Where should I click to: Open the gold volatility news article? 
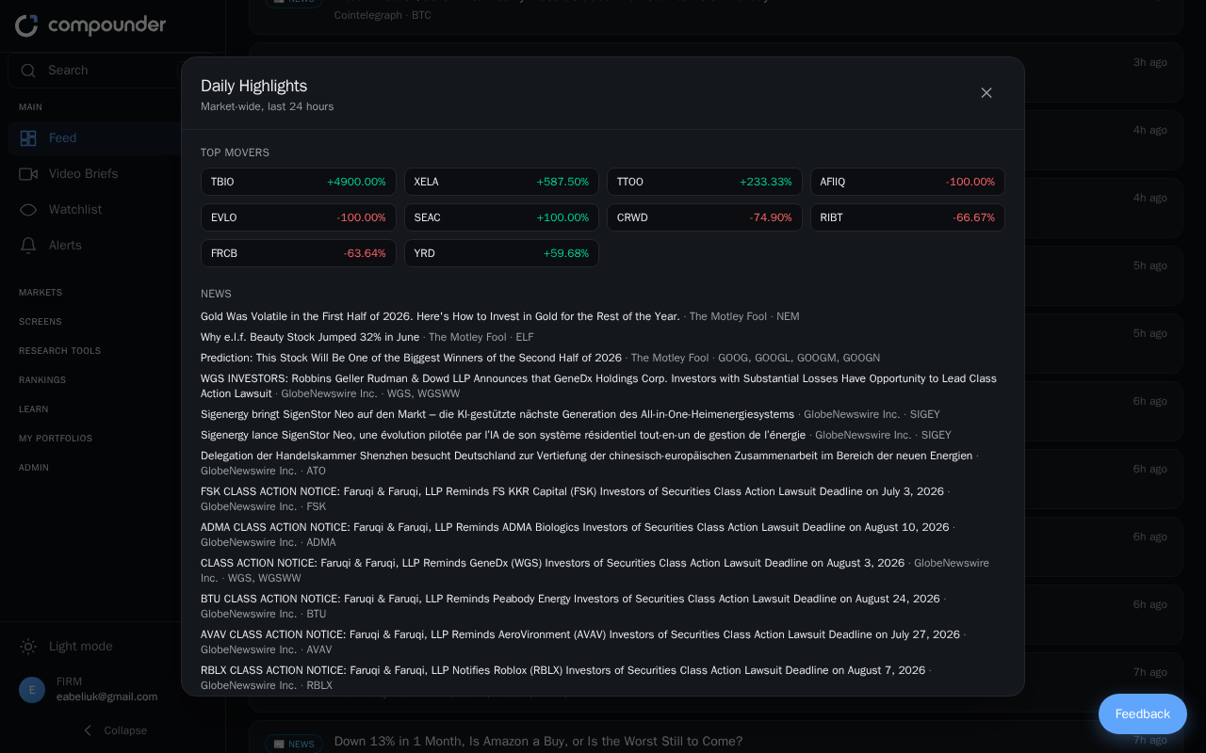point(440,316)
